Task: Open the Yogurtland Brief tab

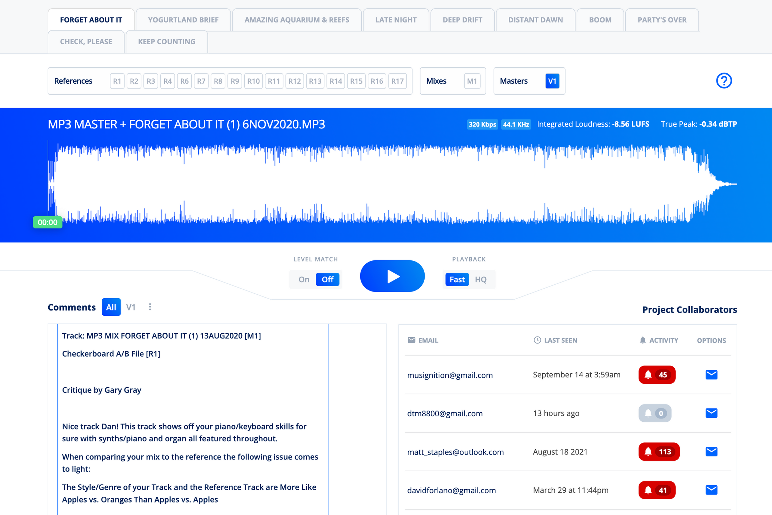Action: [183, 20]
